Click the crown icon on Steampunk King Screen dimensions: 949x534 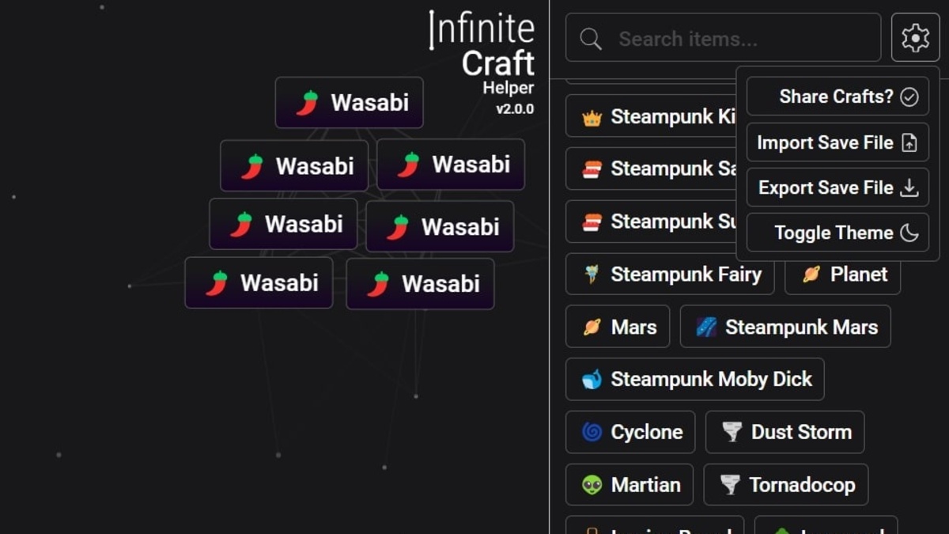click(592, 118)
